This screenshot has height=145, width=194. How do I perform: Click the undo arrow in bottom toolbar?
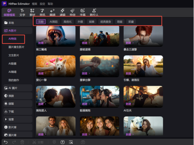tap(6, 142)
